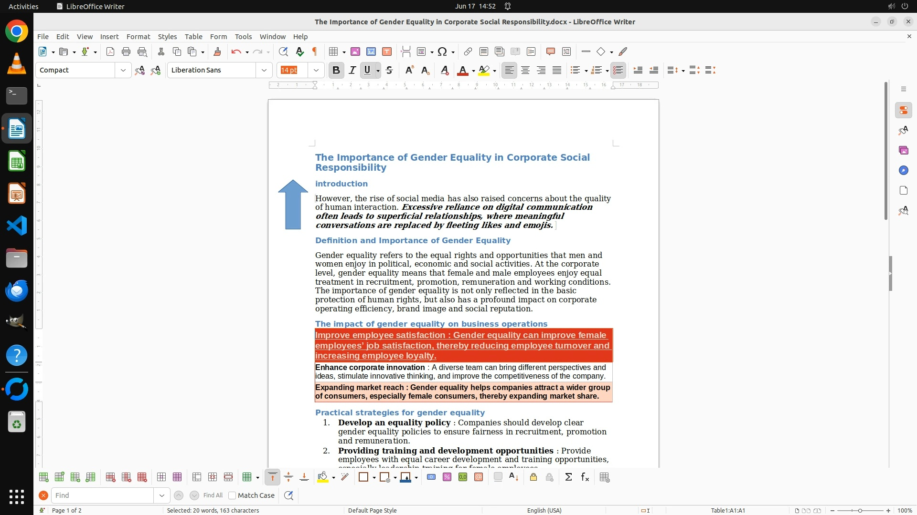
Task: Click the Insert Image toolbar icon
Action: (x=355, y=51)
